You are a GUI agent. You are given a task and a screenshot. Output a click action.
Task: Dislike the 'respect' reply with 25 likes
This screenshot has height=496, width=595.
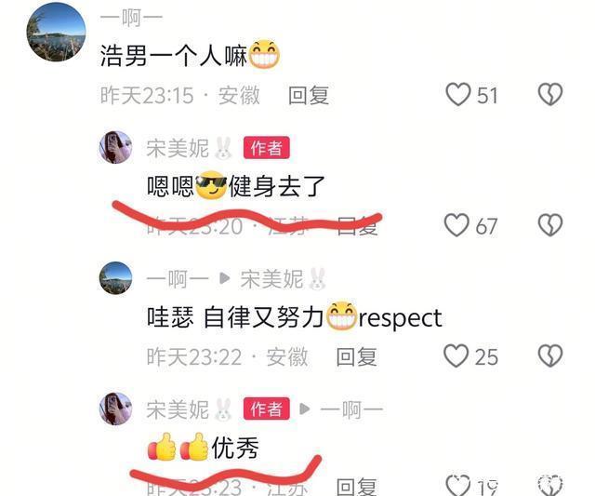pyautogui.click(x=550, y=355)
